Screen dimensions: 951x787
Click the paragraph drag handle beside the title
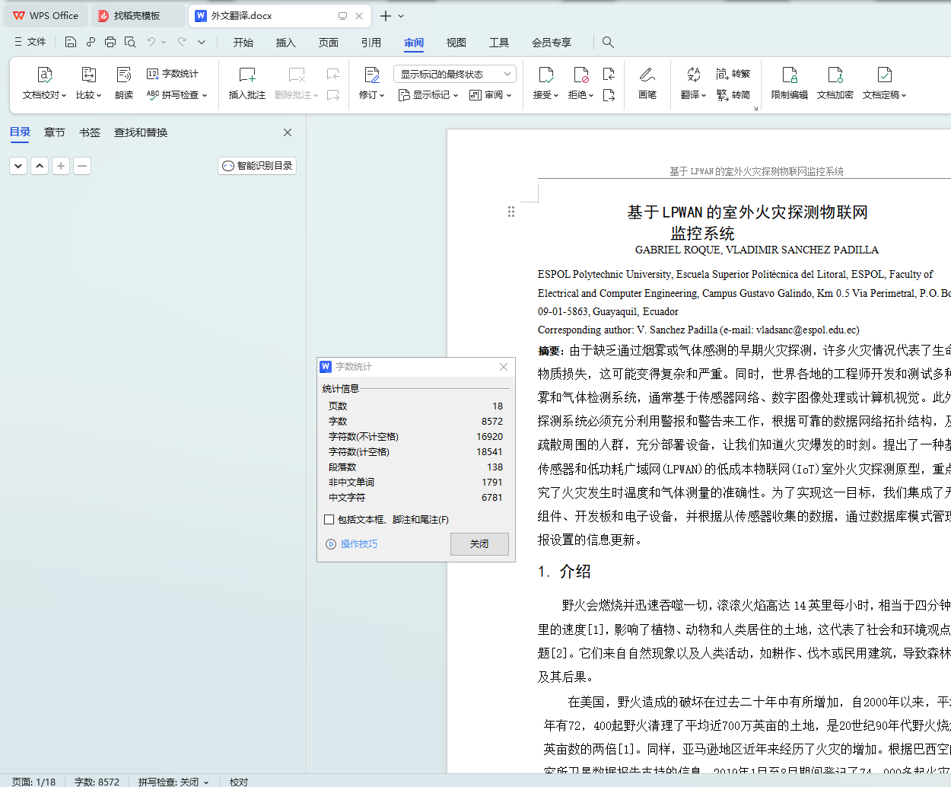[x=511, y=212]
